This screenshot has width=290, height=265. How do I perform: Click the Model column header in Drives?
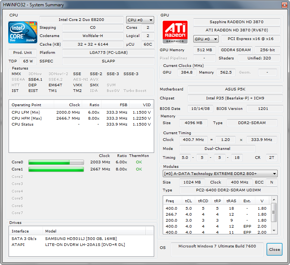[x=94, y=231]
